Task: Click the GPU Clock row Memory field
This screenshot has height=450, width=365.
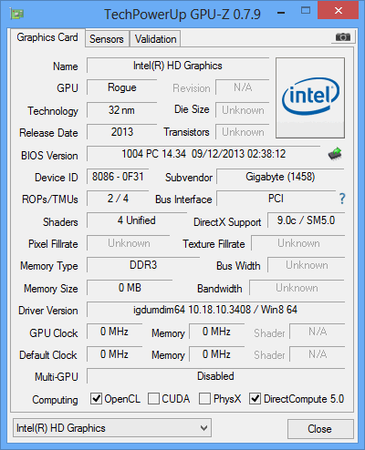Action: pos(216,332)
